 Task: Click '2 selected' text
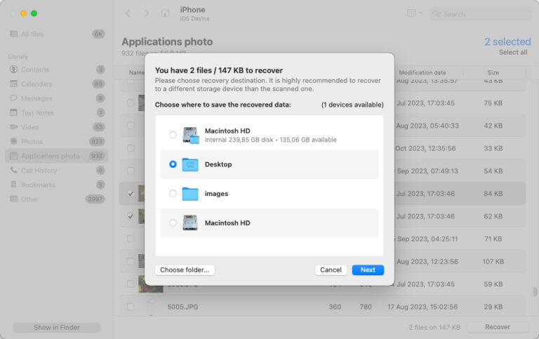[x=507, y=41]
